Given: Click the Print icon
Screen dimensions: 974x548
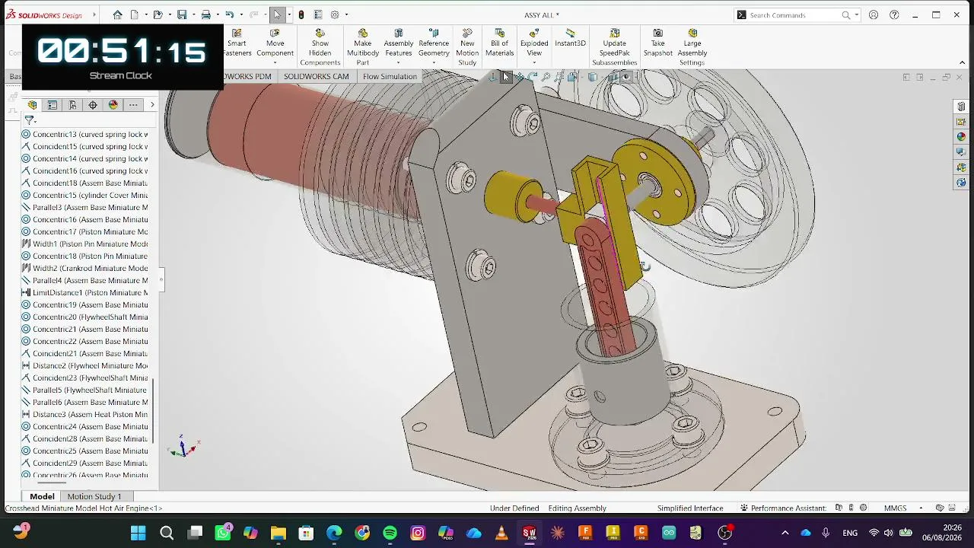Looking at the screenshot, I should 205,14.
